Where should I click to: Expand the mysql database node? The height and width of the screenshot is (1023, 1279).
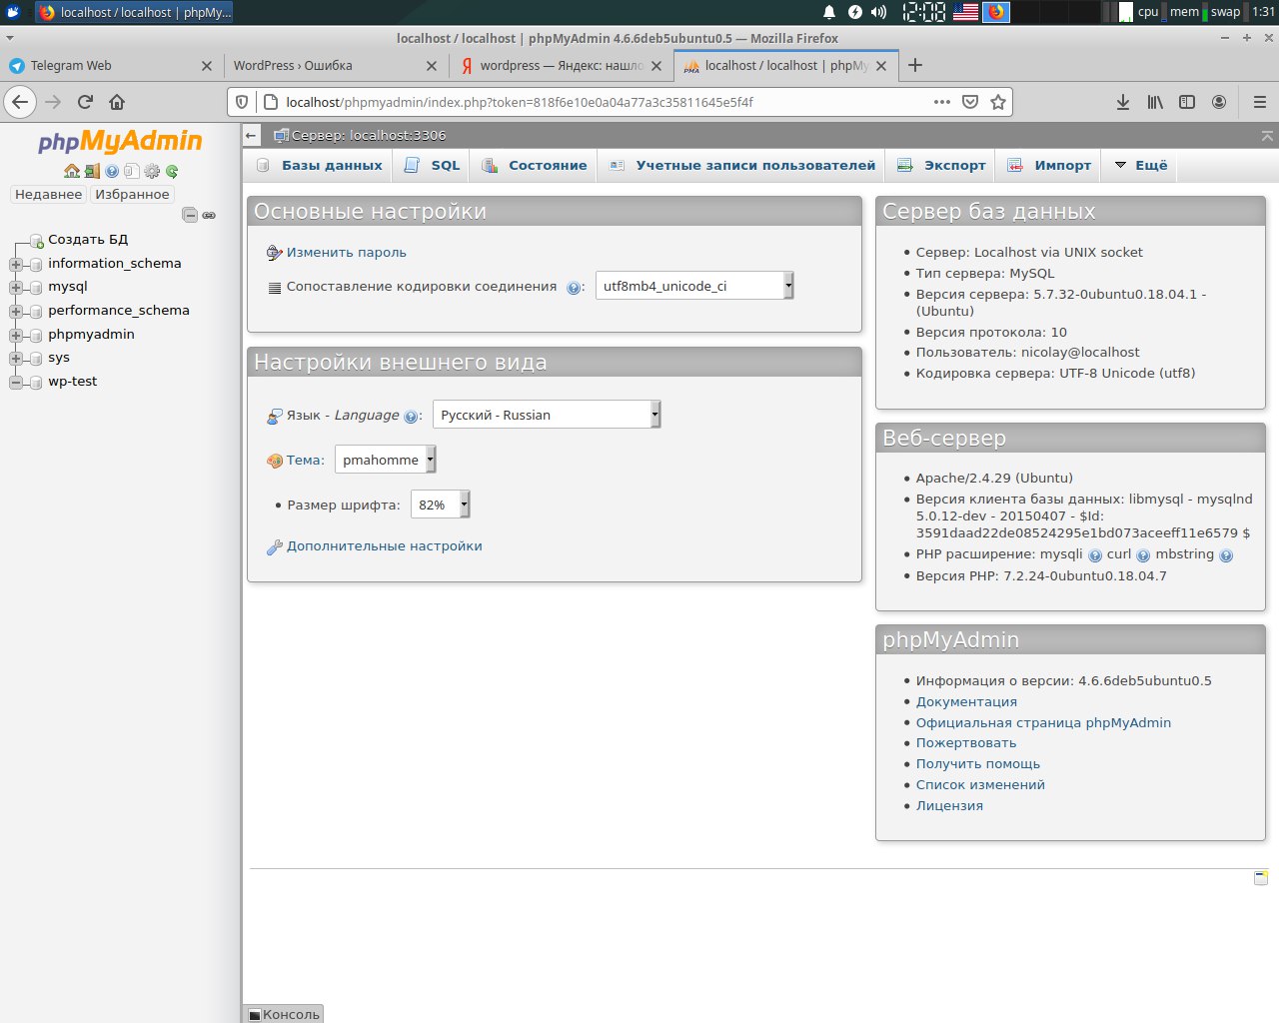(15, 288)
